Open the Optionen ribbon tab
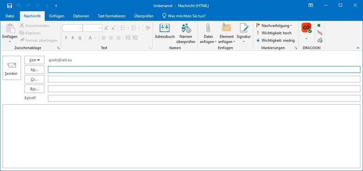363x171 pixels. pyautogui.click(x=81, y=16)
